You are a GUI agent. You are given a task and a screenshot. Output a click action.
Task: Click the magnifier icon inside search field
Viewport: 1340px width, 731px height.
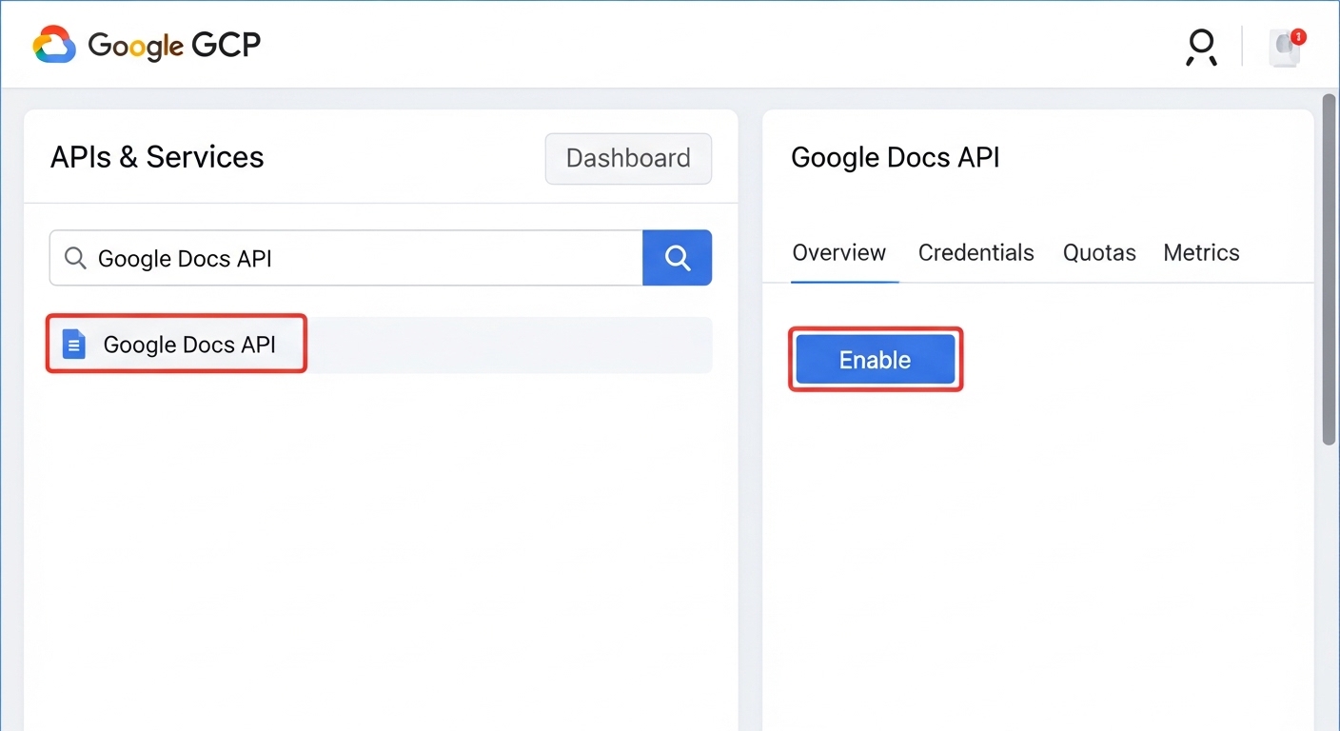click(x=75, y=258)
